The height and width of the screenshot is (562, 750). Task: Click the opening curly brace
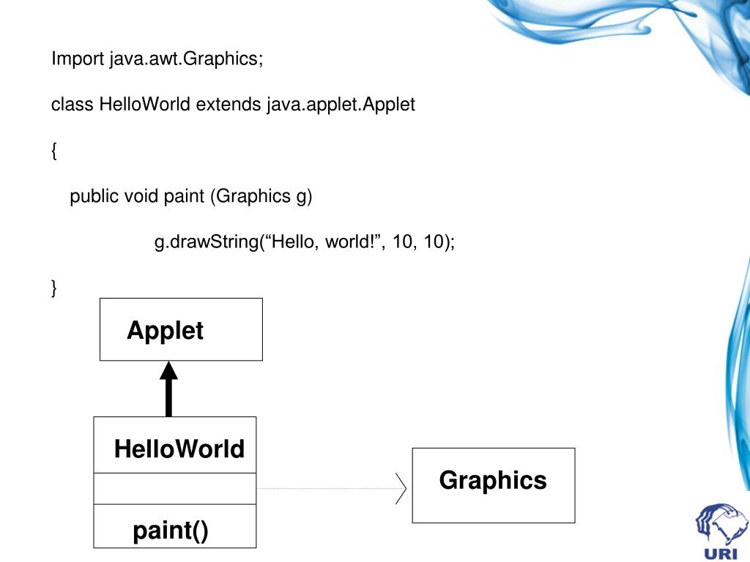click(x=54, y=151)
